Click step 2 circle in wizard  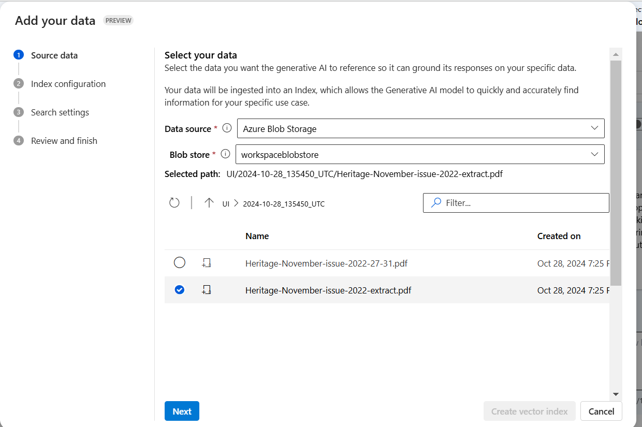(19, 84)
